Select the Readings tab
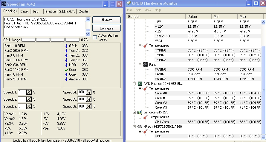The height and width of the screenshot is (142, 266). (x=10, y=11)
